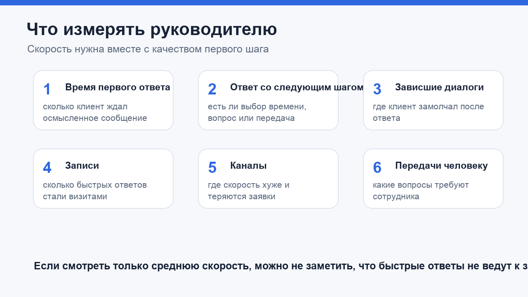Click the card title "Каналы"
Screen dimensions: 528x297
coord(248,166)
